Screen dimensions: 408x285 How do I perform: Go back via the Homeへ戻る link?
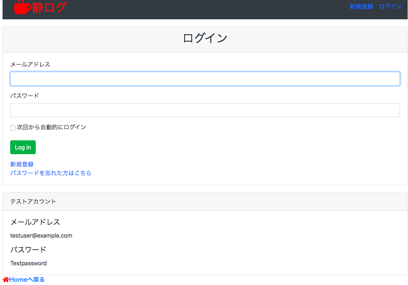tap(27, 280)
